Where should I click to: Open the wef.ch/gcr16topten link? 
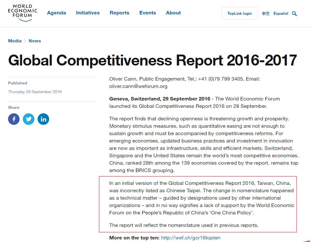click(x=191, y=238)
